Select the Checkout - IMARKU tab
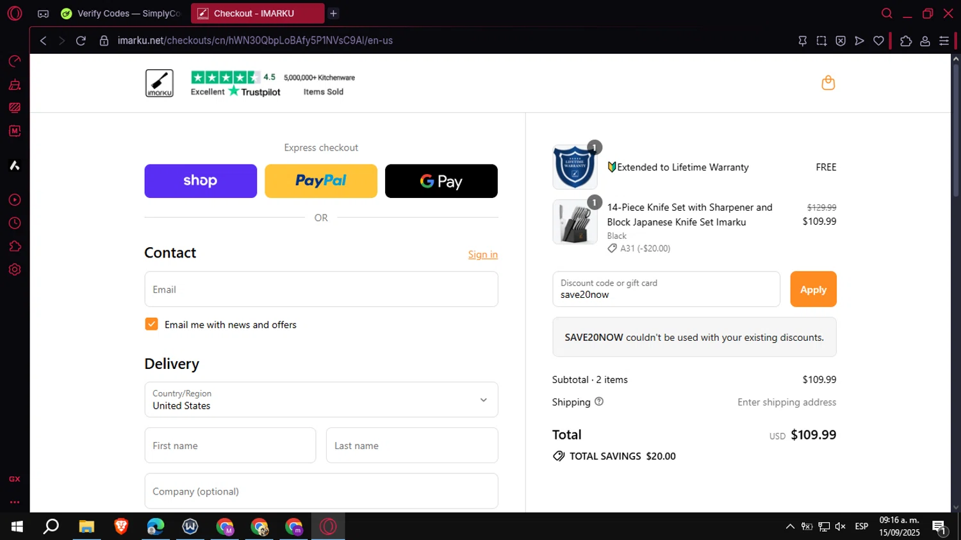Screen dimensions: 961x540 257,13
